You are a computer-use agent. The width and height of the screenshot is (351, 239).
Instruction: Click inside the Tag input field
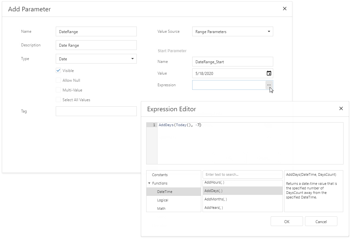pos(96,111)
